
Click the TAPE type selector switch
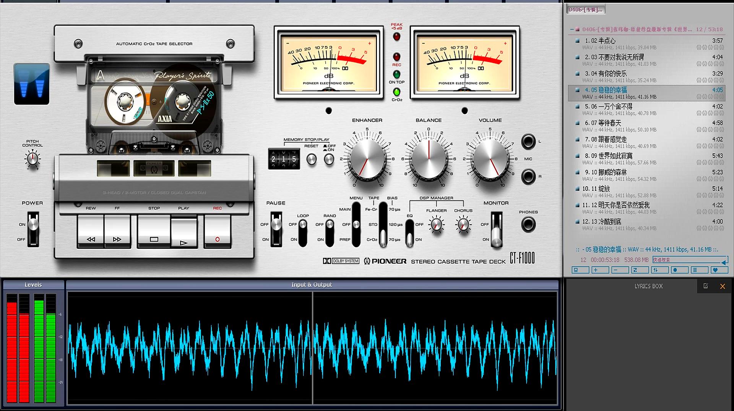[383, 224]
